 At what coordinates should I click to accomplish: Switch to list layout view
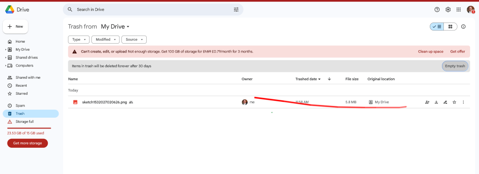(437, 27)
